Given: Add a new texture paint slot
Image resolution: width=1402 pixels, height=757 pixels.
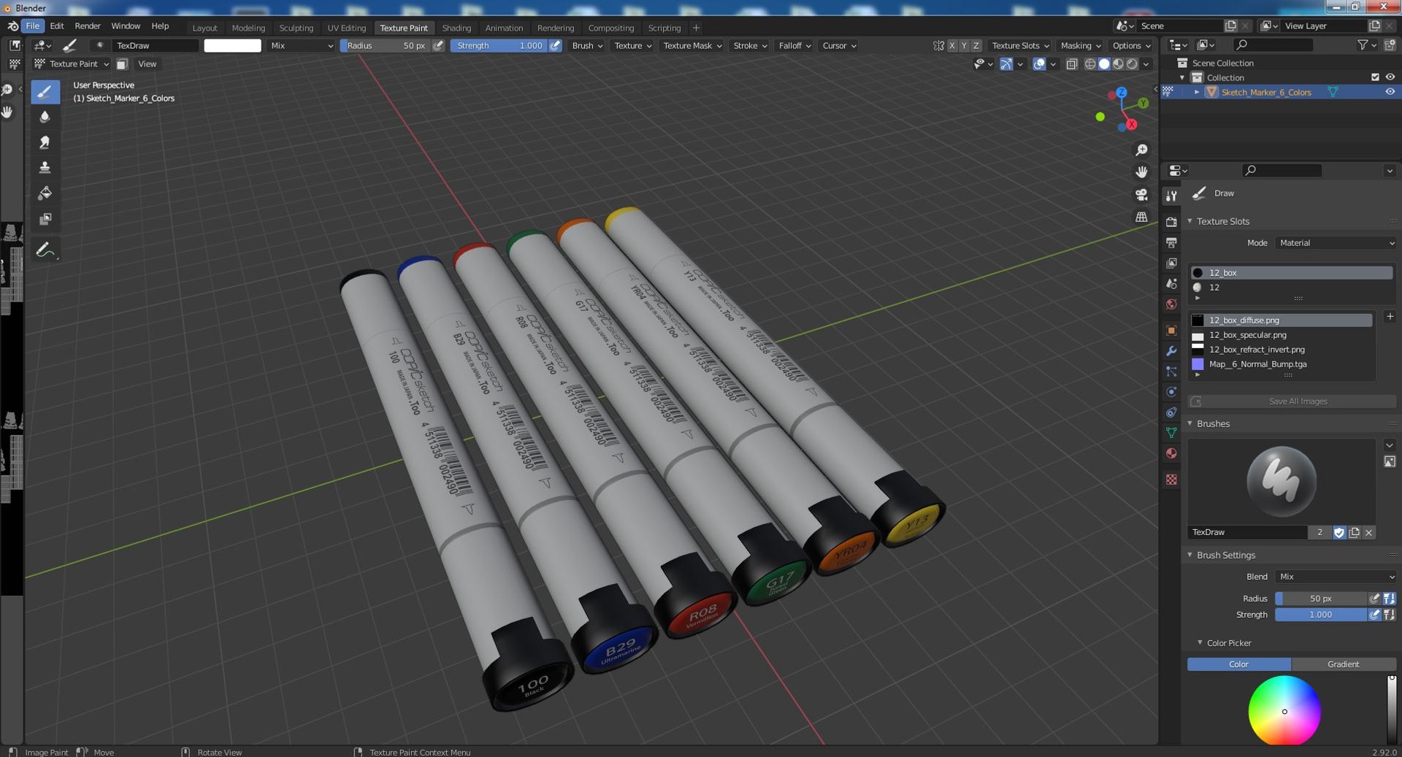Looking at the screenshot, I should [x=1390, y=317].
